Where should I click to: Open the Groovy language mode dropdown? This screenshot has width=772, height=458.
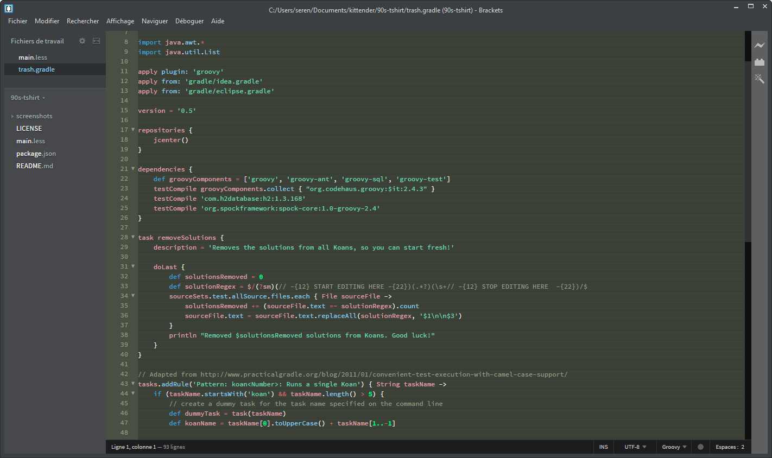tap(673, 447)
